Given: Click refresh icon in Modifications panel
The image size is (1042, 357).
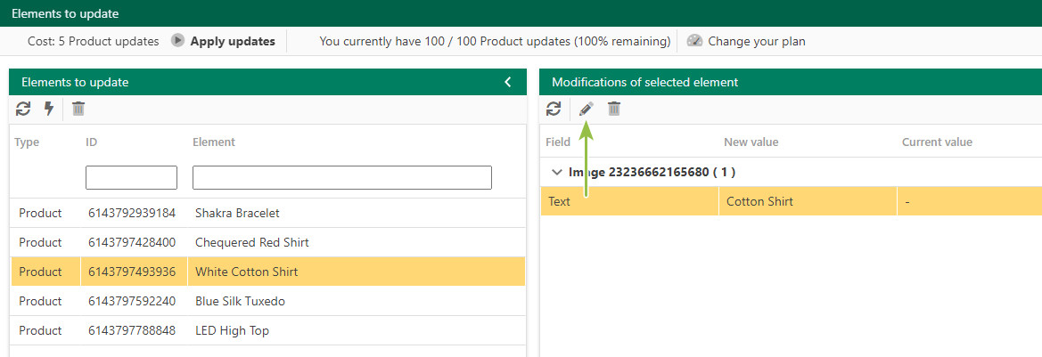Looking at the screenshot, I should [x=554, y=109].
